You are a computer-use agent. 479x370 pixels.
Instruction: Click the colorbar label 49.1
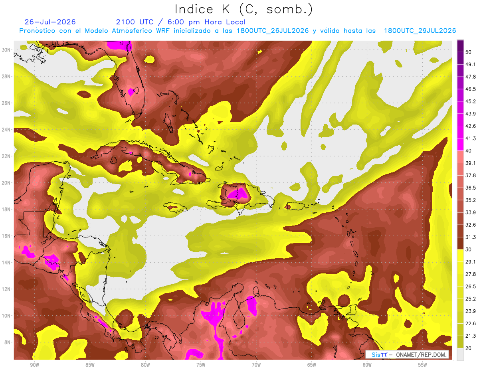[471, 64]
